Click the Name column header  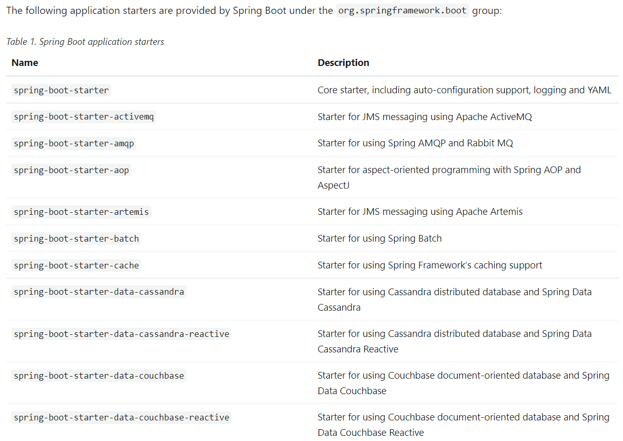pos(25,63)
